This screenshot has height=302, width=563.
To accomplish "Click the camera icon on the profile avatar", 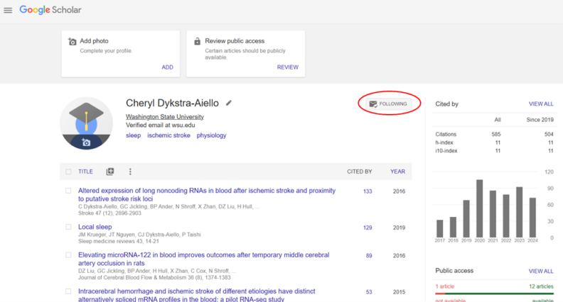I will click(x=86, y=142).
